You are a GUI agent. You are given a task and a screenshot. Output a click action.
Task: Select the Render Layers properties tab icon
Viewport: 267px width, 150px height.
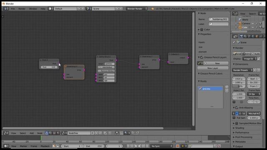pyautogui.click(x=245, y=36)
